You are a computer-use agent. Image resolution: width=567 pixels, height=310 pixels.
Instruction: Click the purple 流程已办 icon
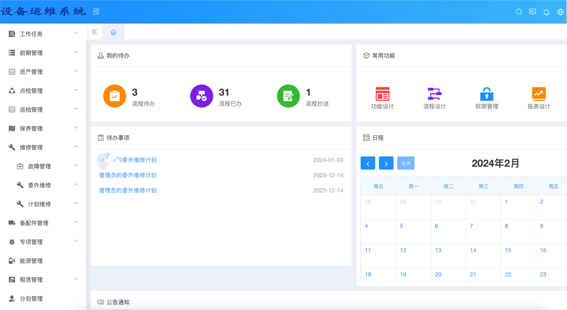click(x=201, y=96)
